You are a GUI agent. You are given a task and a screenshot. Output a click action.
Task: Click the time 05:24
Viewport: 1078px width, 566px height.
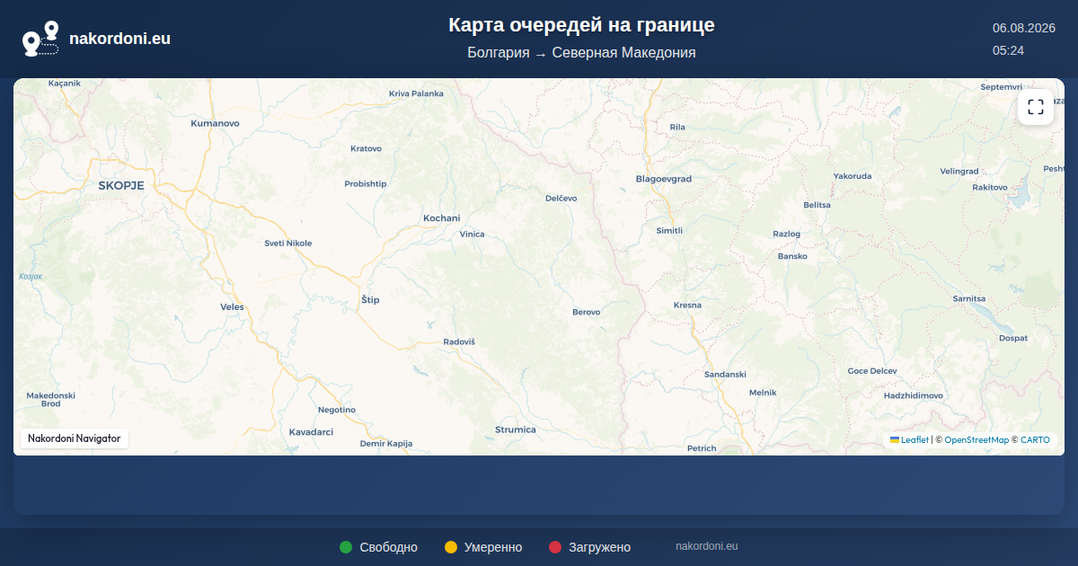click(1008, 50)
